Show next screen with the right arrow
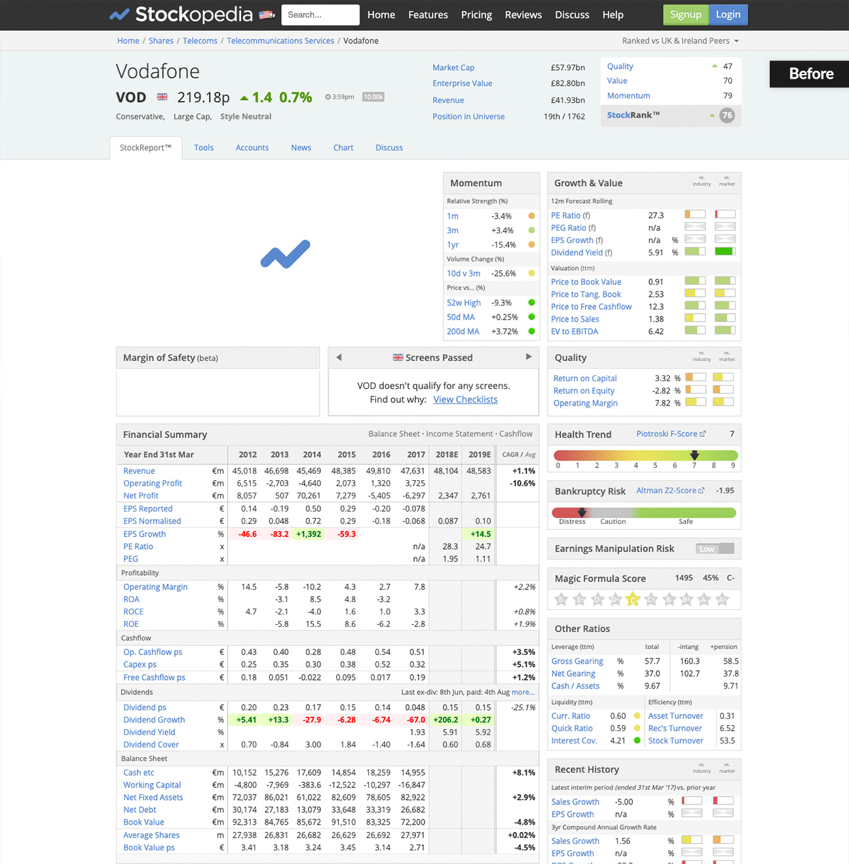Screen dimensions: 849x864 pos(529,357)
